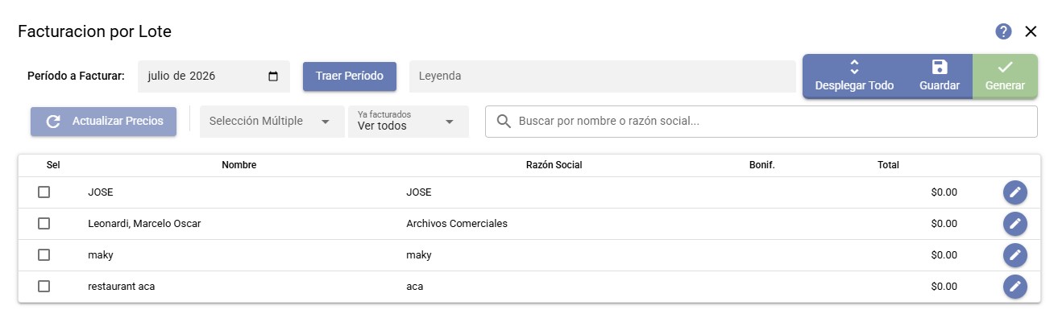1054x314 pixels.
Task: Click the Nombre column header
Action: pos(239,165)
